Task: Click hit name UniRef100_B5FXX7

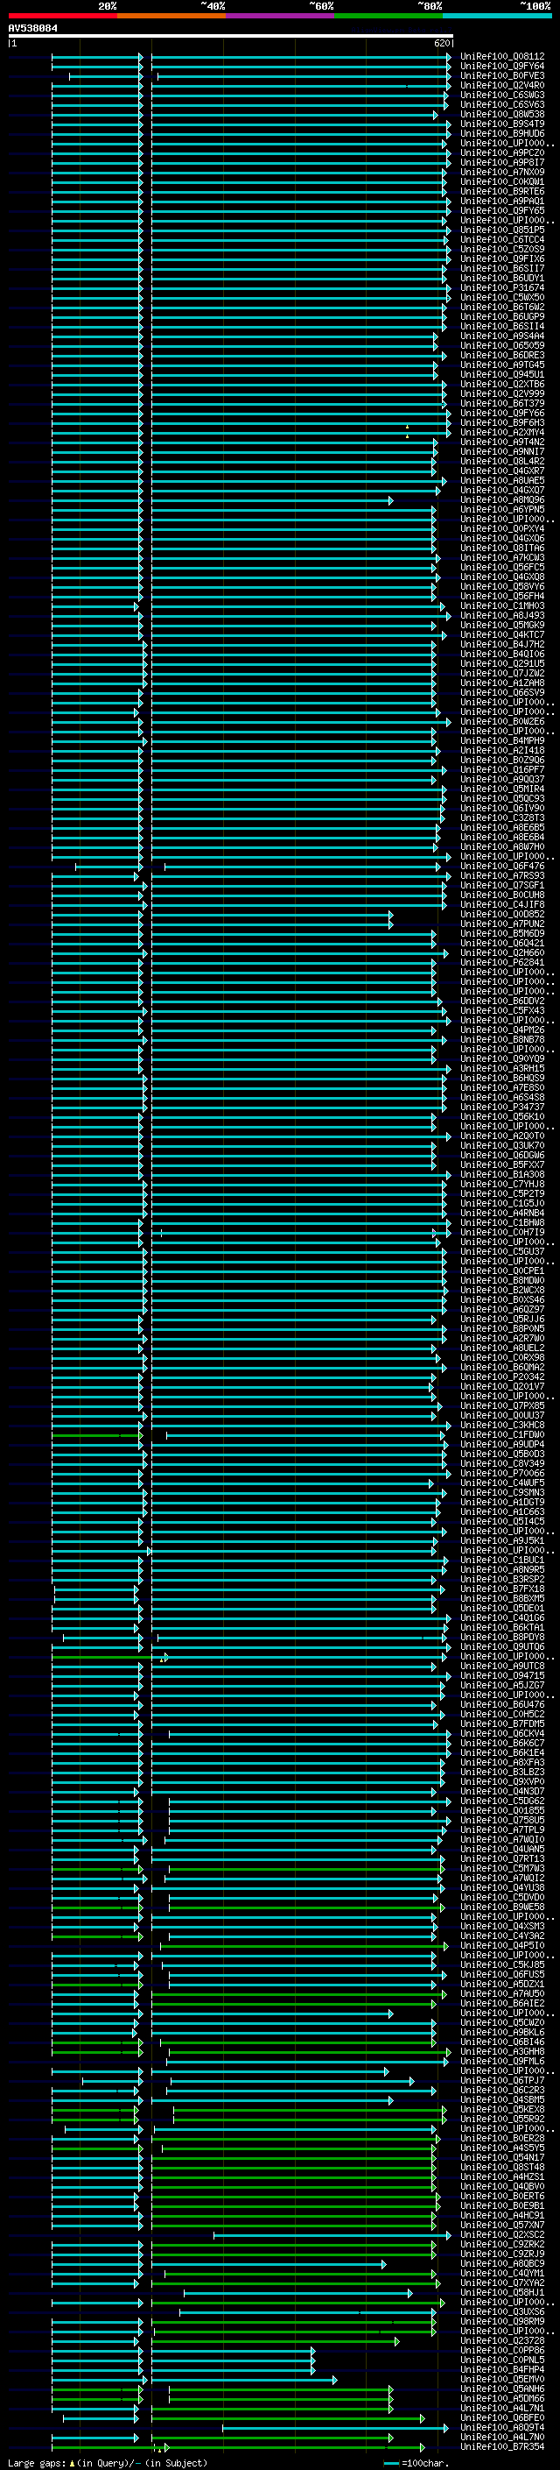Action: [x=501, y=1165]
